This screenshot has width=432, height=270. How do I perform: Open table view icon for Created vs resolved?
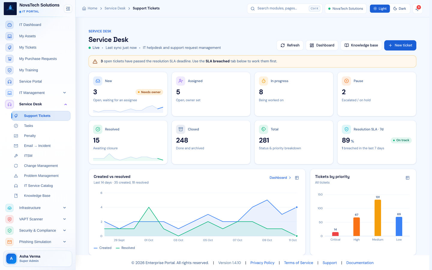coord(297,178)
